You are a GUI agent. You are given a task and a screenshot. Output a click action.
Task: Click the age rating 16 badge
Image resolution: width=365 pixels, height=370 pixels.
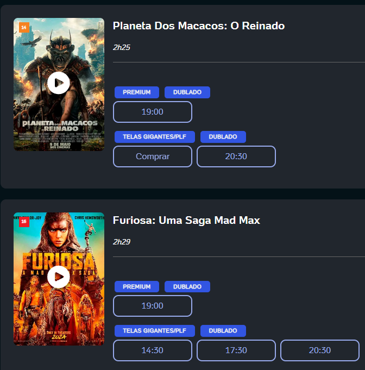(24, 221)
